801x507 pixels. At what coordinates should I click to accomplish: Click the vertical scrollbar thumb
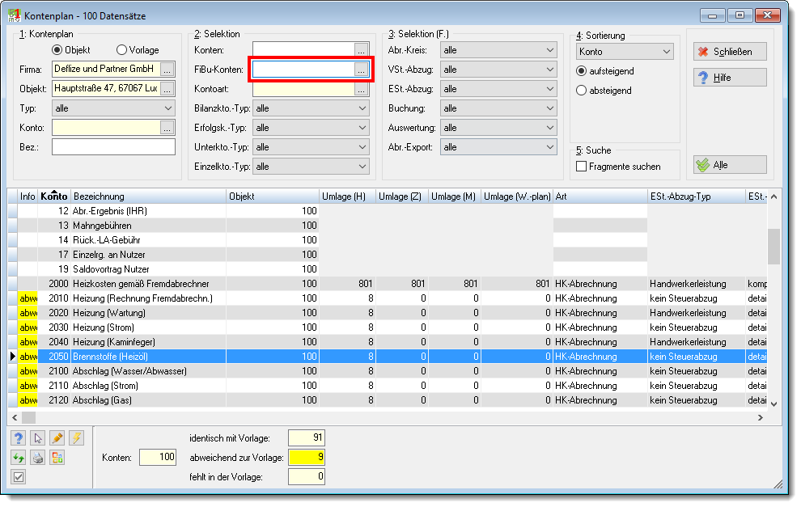pos(773,246)
